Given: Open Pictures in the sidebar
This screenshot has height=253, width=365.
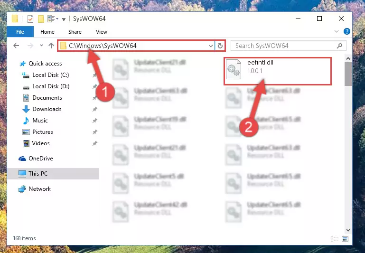Looking at the screenshot, I should (43, 132).
